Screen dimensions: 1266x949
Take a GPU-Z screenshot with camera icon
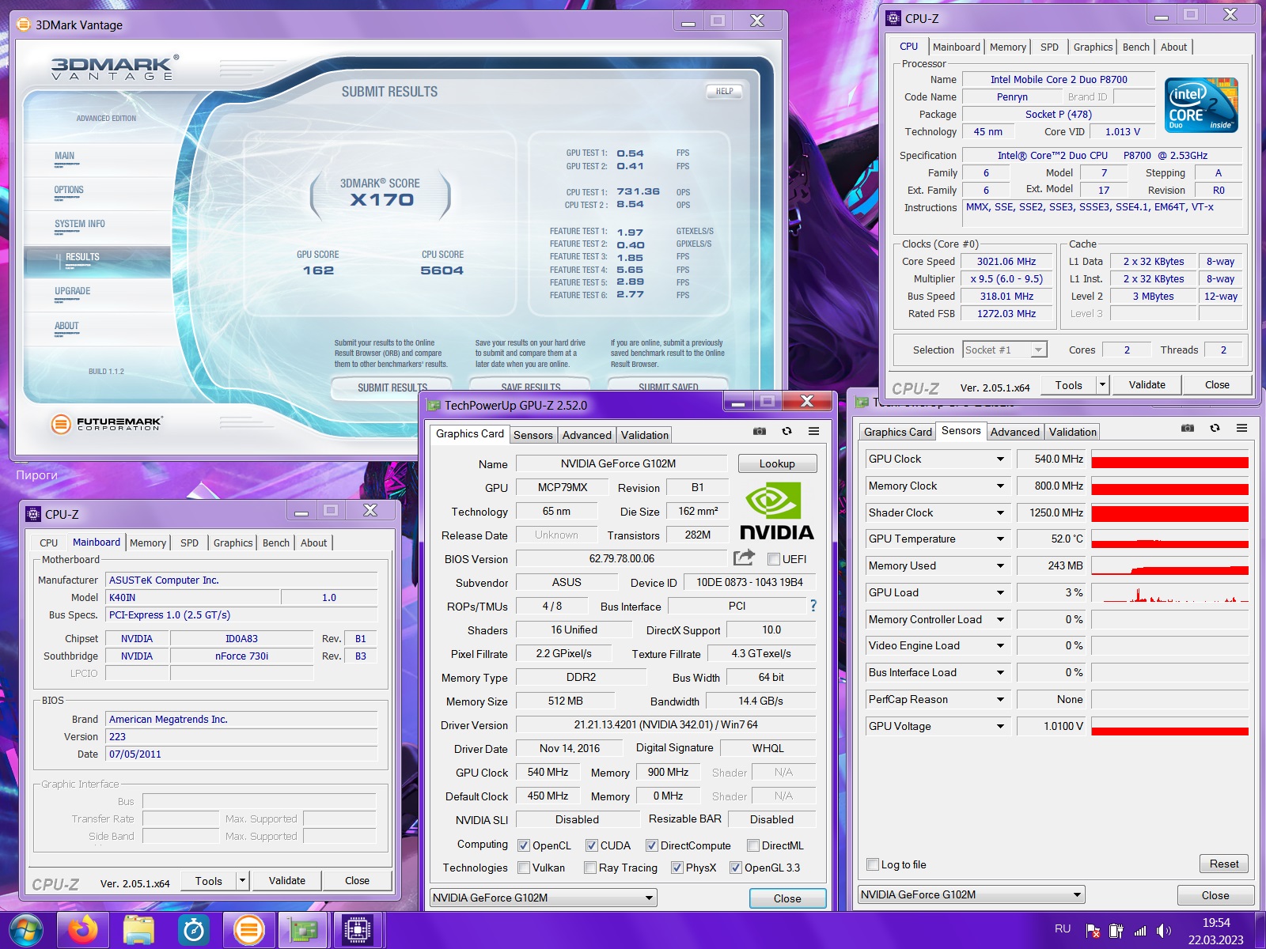tap(759, 431)
